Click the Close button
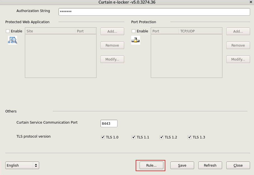Image resolution: width=254 pixels, height=175 pixels. [238, 165]
